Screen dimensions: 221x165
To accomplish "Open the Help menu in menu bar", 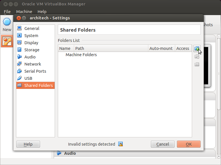I will click(42, 12).
